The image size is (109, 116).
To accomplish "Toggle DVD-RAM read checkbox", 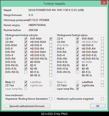I will (x=51, y=39).
